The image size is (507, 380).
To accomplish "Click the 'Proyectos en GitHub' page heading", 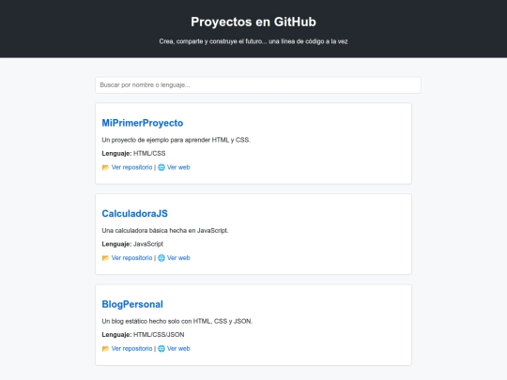I will point(253,22).
